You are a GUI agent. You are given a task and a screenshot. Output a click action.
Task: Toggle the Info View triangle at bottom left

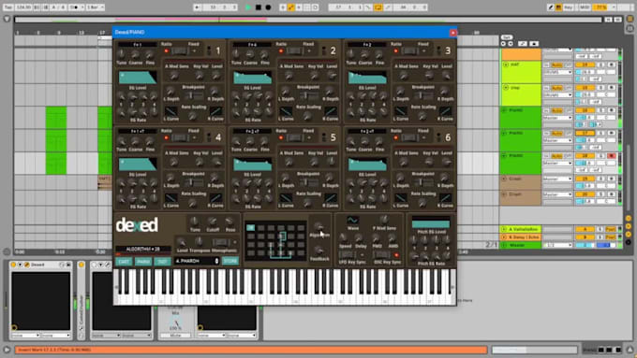pyautogui.click(x=7, y=350)
